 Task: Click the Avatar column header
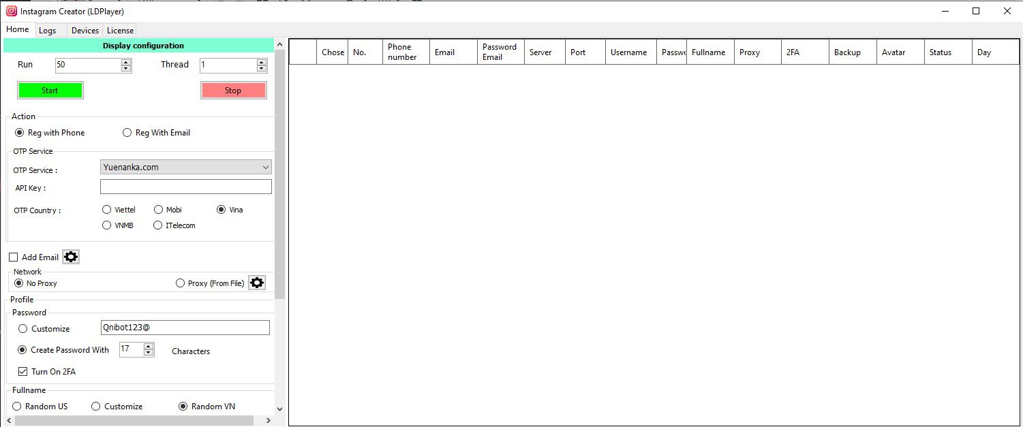[x=901, y=52]
